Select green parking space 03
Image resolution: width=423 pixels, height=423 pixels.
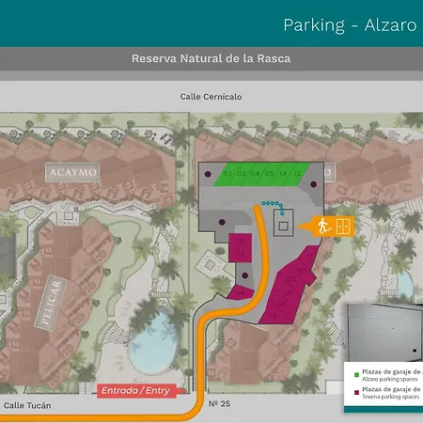227,174
